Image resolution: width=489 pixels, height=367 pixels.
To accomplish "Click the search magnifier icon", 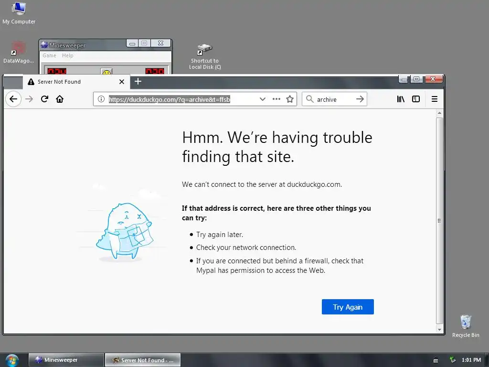I will pyautogui.click(x=309, y=99).
